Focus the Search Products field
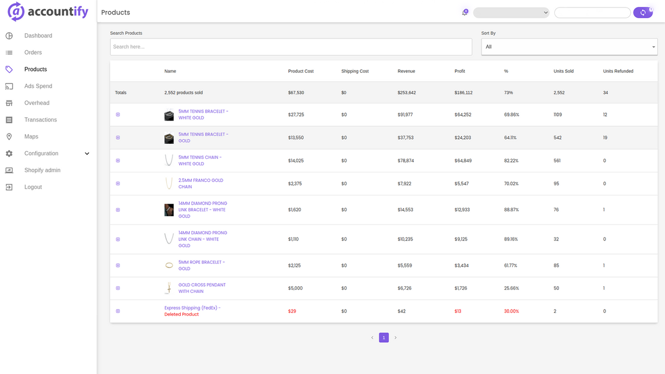Image resolution: width=665 pixels, height=374 pixels. (x=291, y=47)
